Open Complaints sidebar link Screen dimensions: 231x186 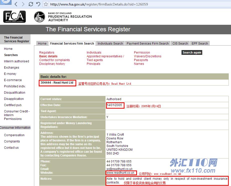[x=12, y=141]
